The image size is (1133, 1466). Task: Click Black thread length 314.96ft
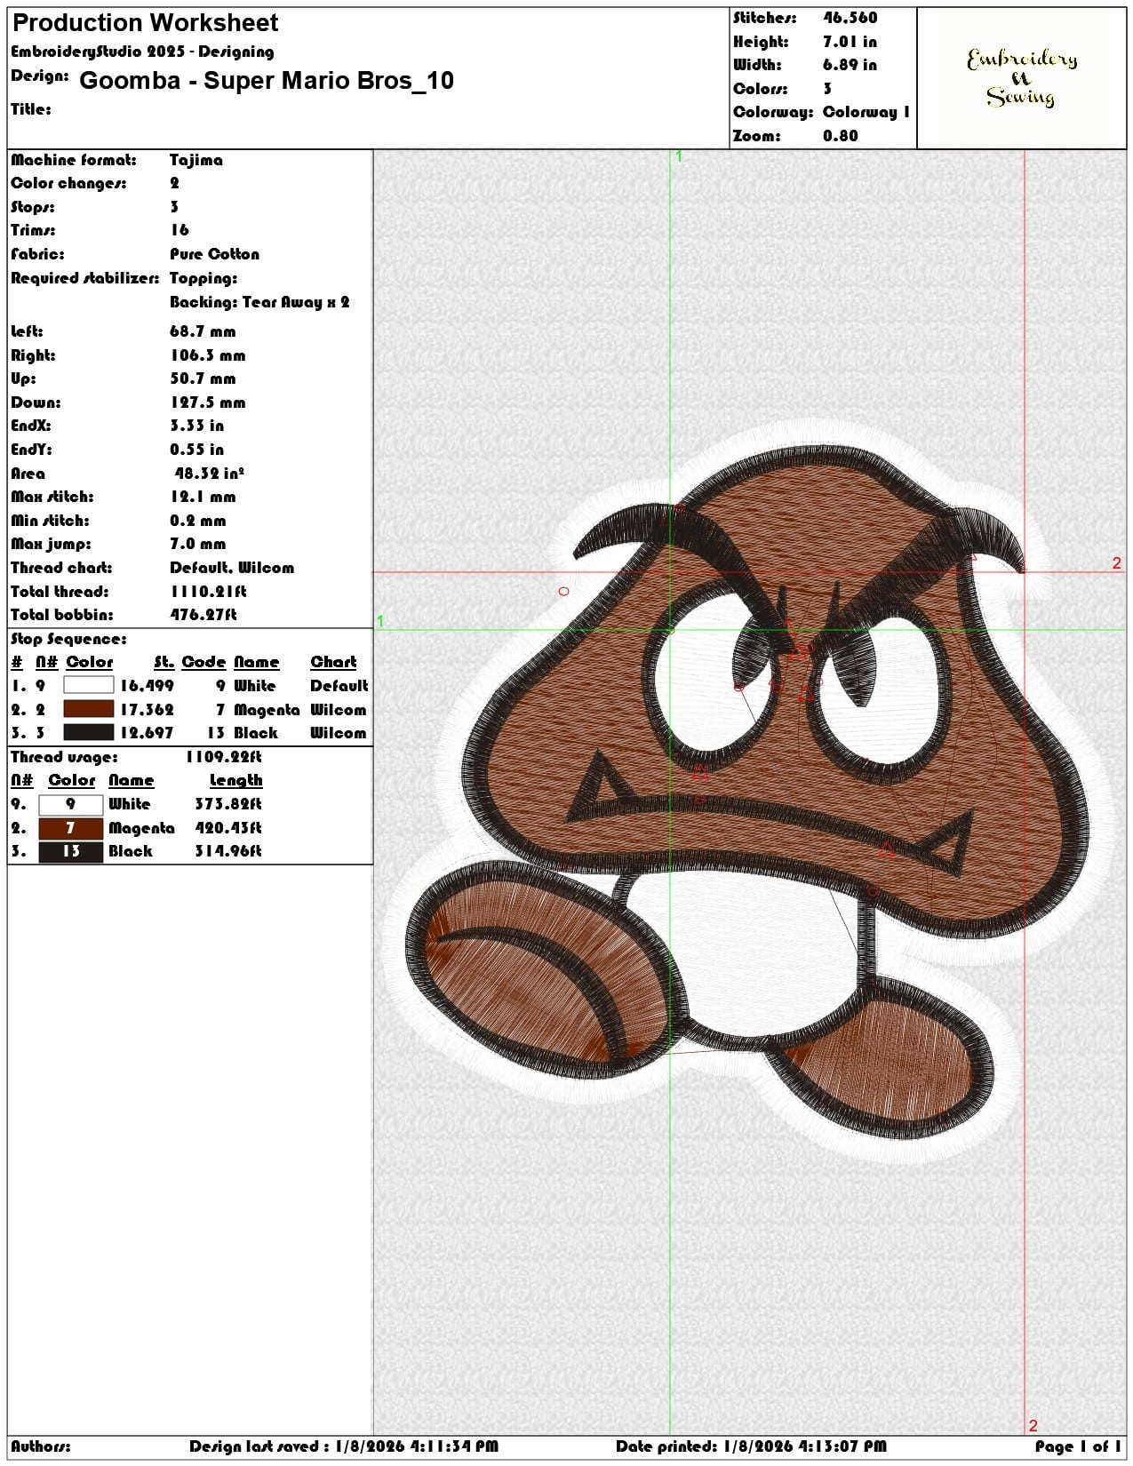point(228,851)
